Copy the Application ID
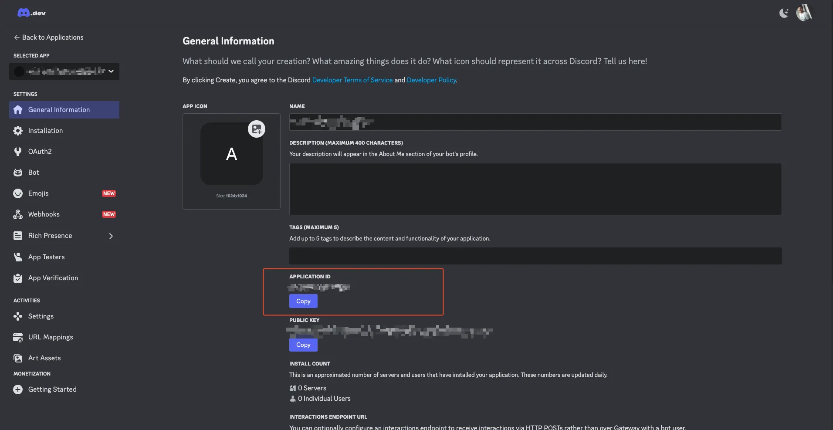The width and height of the screenshot is (833, 430). point(303,301)
